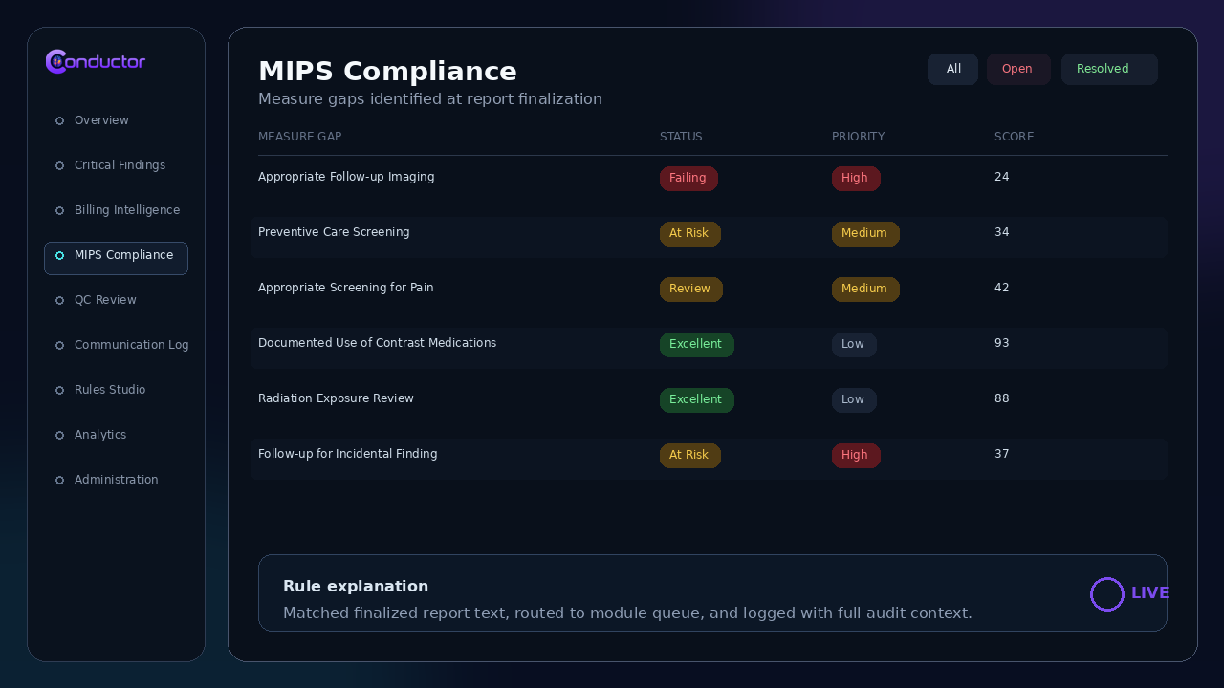The height and width of the screenshot is (688, 1224).
Task: Click the circle icon beside Administration
Action: [59, 481]
